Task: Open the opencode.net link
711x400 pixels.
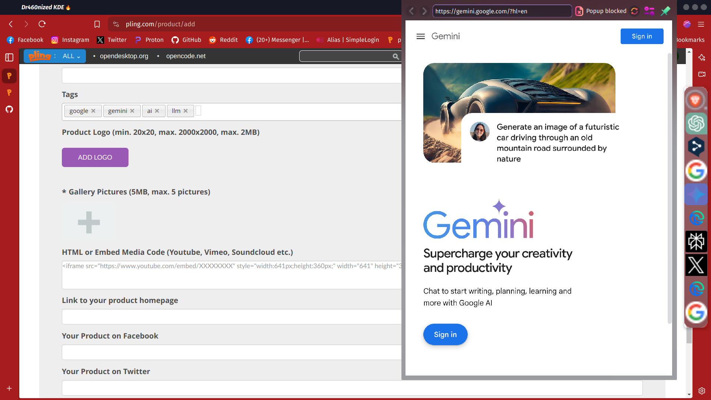Action: coord(186,56)
